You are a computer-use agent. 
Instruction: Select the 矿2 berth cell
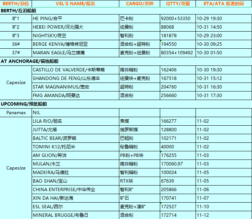16,27
